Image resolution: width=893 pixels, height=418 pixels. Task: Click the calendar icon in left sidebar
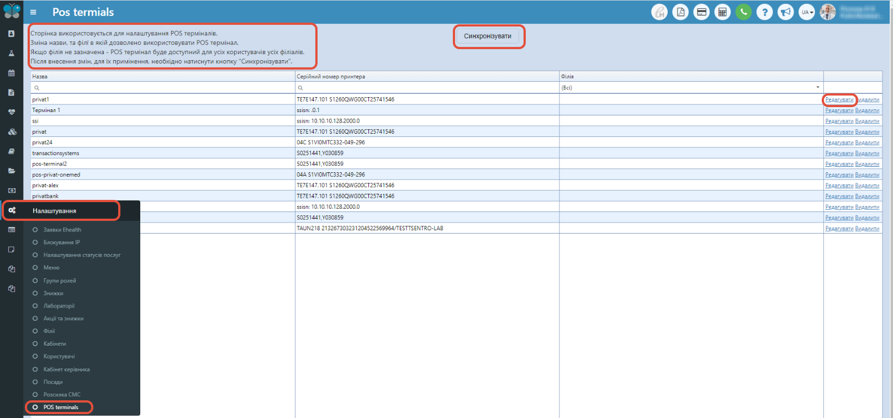point(11,73)
